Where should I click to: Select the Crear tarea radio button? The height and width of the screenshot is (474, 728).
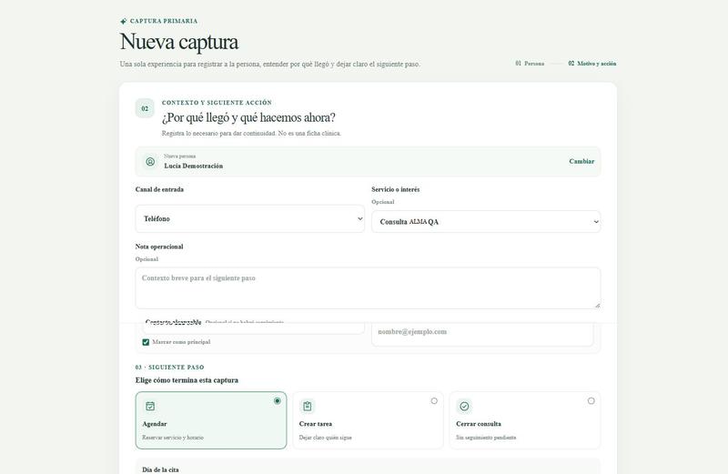tap(434, 400)
